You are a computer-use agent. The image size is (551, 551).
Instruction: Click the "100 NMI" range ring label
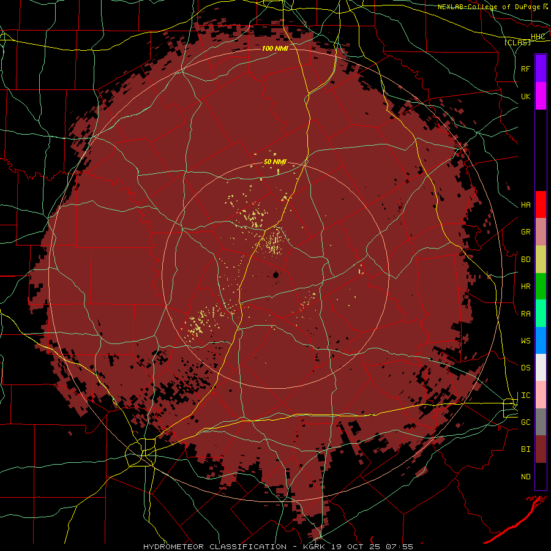pos(275,48)
